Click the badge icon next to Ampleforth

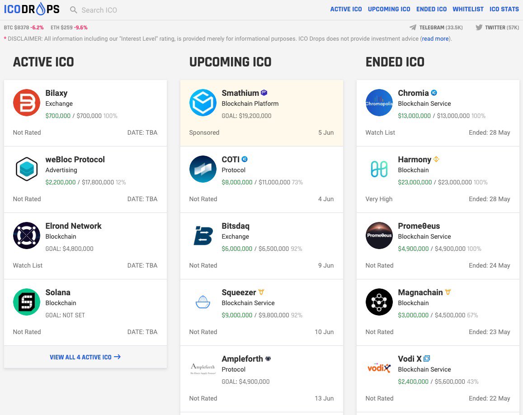click(268, 358)
